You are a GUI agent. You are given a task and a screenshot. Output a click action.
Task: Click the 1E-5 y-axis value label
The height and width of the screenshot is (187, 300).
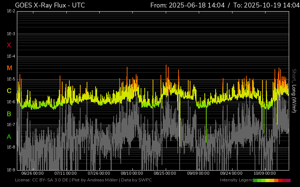tap(11, 79)
